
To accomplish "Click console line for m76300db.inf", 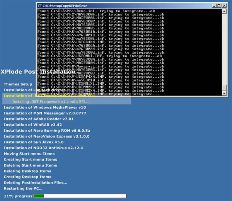I will 101,46.
